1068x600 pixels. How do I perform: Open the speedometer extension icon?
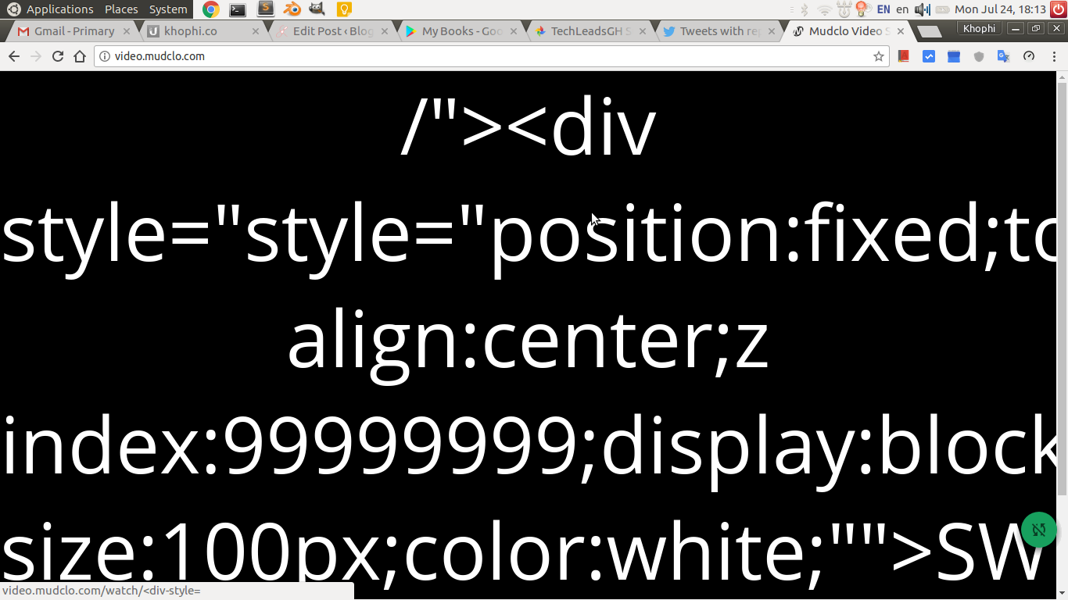click(x=1028, y=56)
